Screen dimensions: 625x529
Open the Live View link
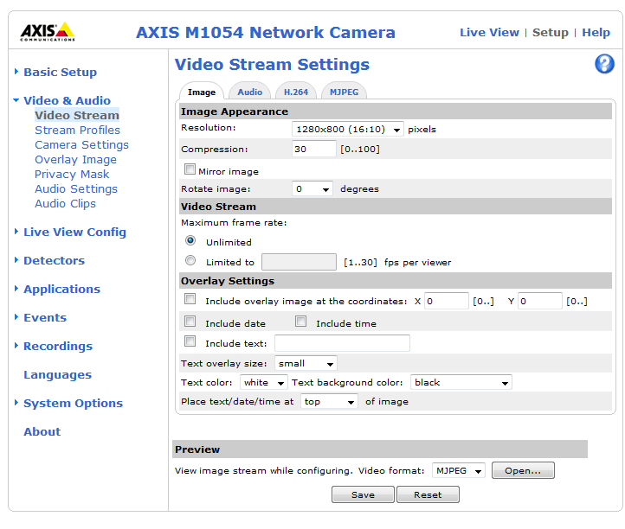[489, 32]
